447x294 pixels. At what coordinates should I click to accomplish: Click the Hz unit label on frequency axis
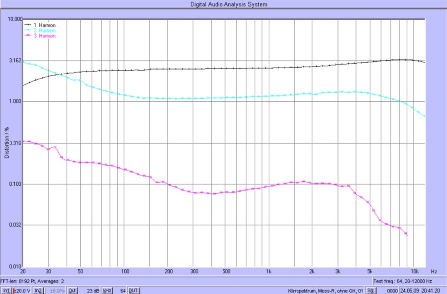click(434, 272)
